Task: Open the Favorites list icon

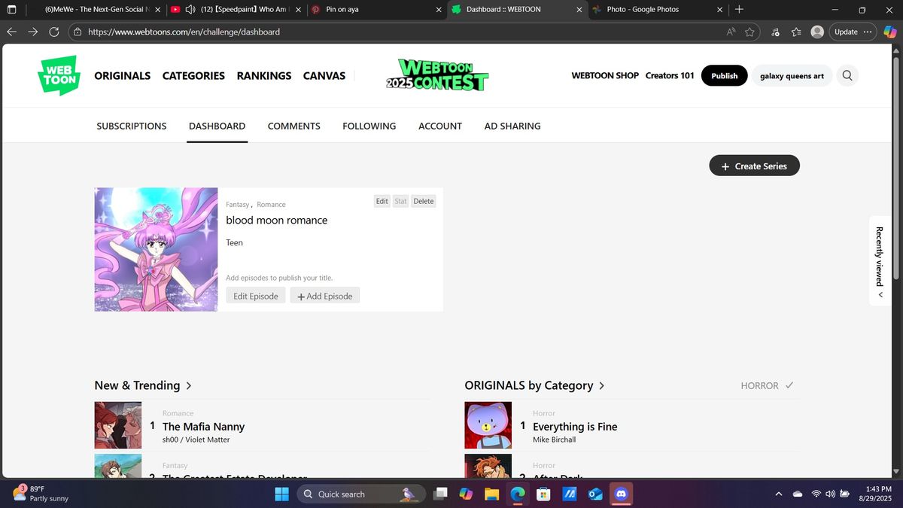Action: click(x=796, y=32)
